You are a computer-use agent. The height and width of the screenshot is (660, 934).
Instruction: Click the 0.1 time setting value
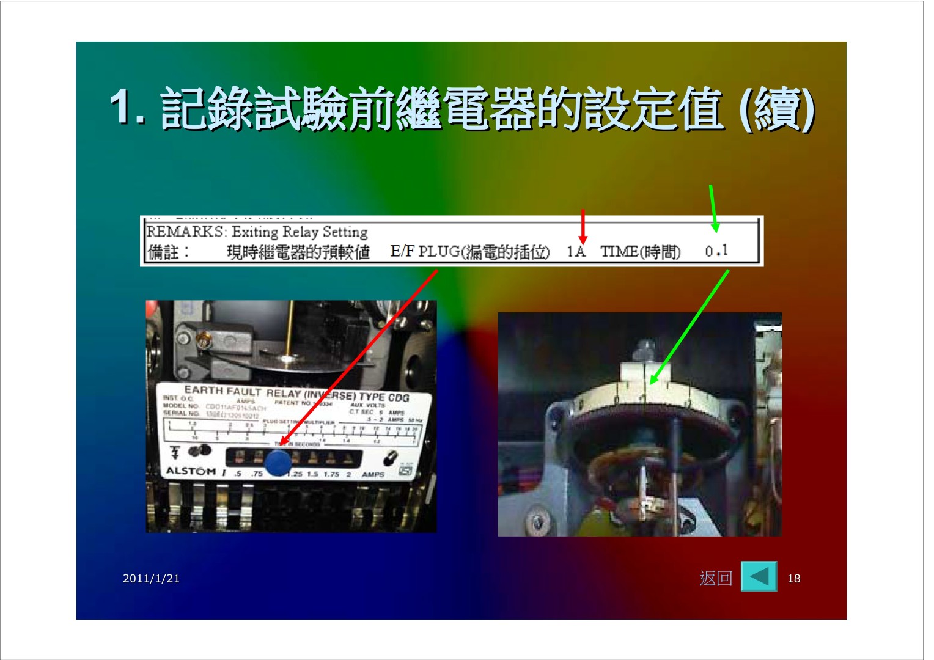point(716,251)
